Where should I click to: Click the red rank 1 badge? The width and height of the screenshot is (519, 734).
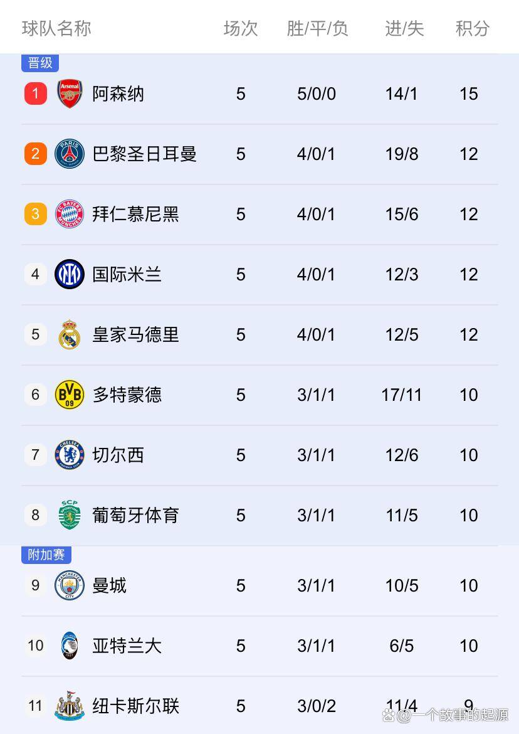click(x=36, y=94)
